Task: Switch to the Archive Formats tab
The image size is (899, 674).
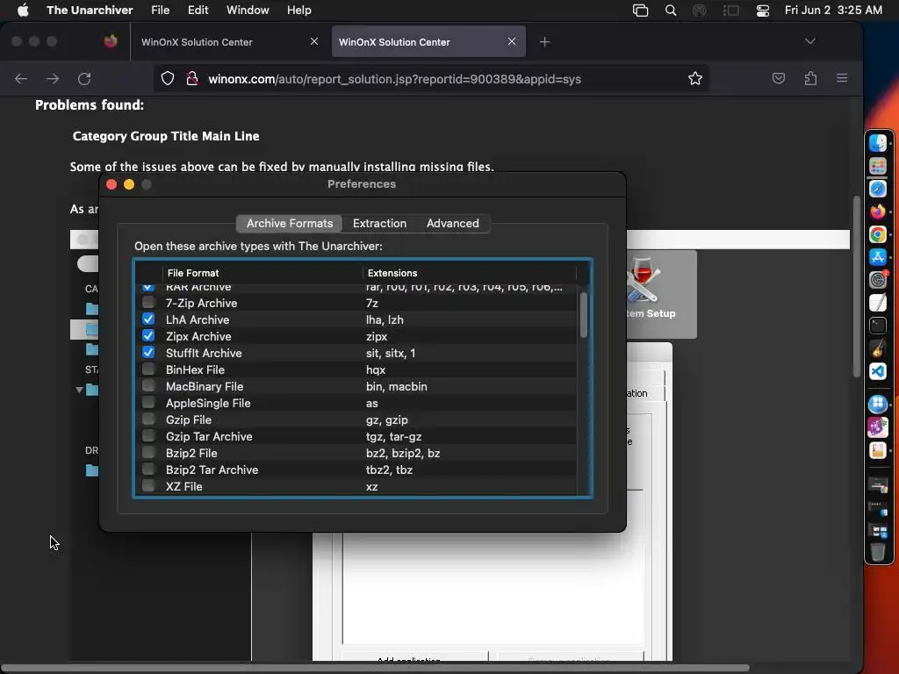Action: click(290, 224)
